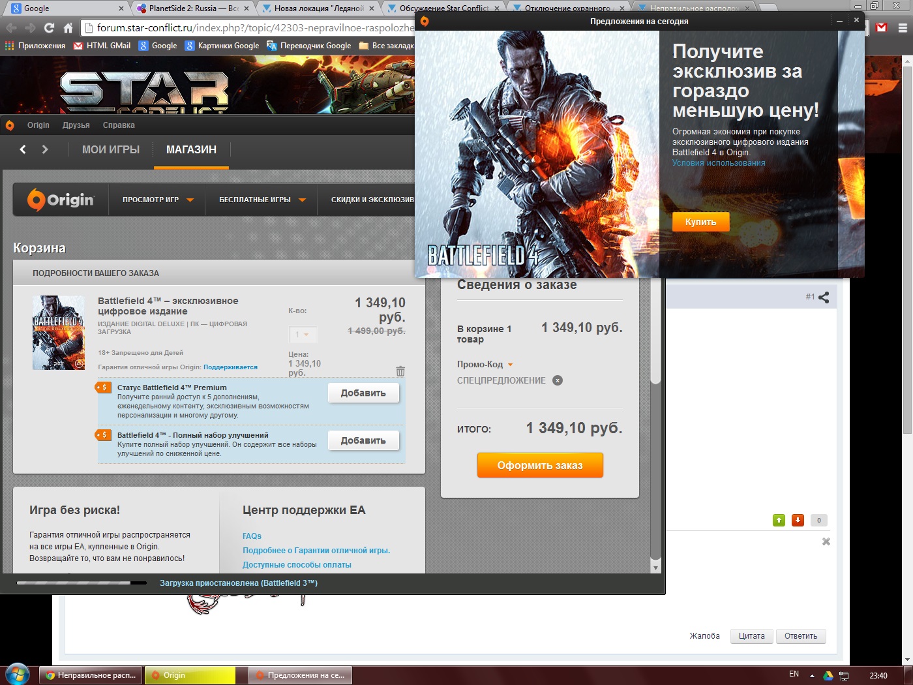The height and width of the screenshot is (685, 913).
Task: Click the Ответить reply button
Action: coord(801,636)
